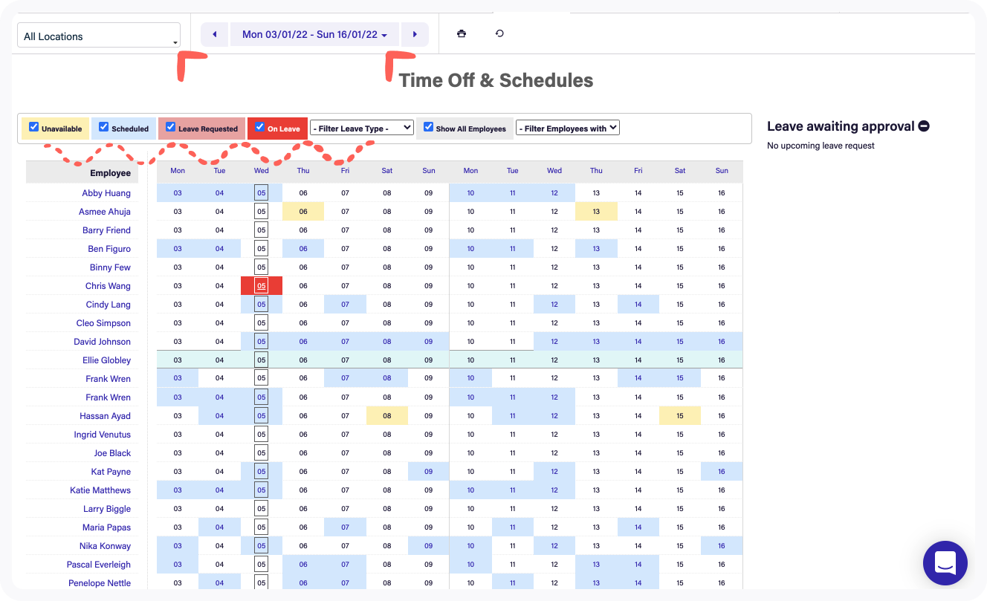Disable the Leave Requested checkbox
This screenshot has width=987, height=601.
[170, 127]
